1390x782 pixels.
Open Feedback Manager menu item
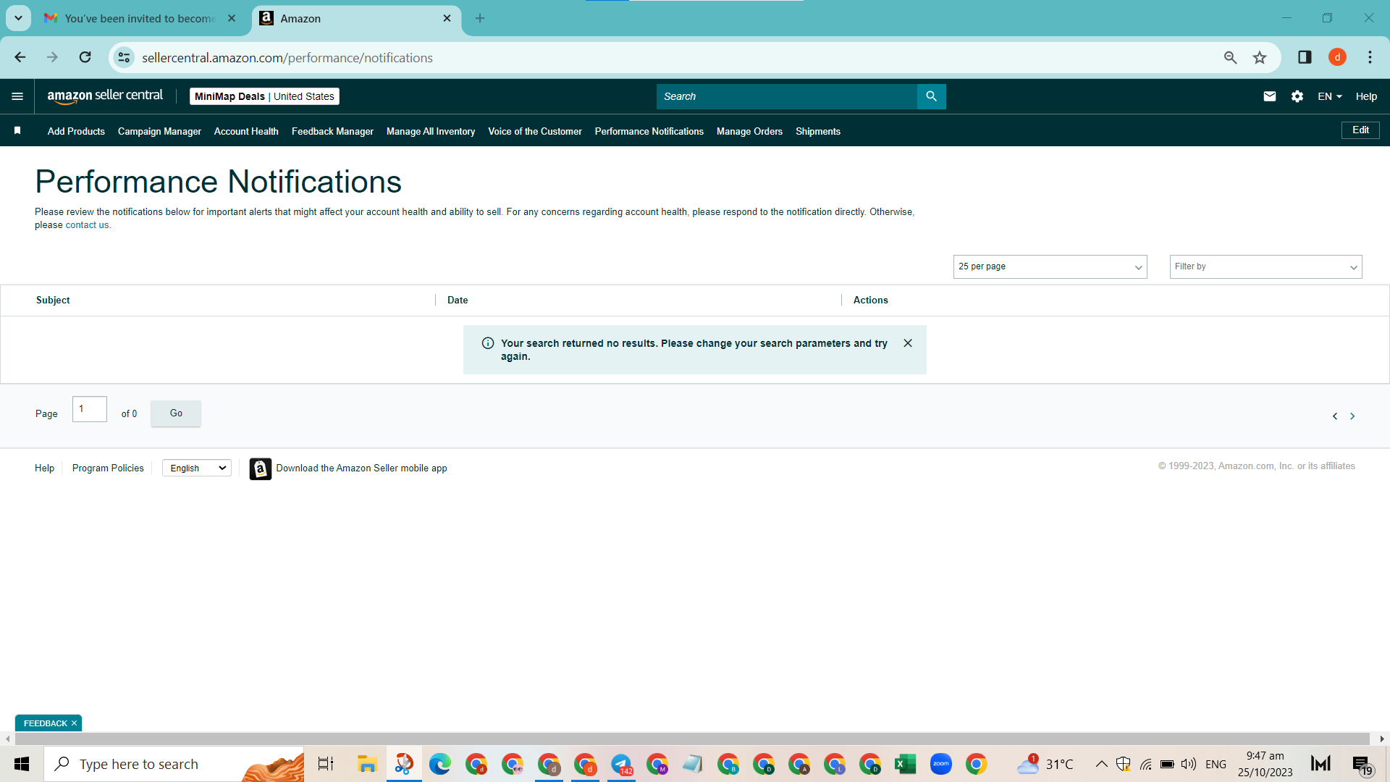332,131
